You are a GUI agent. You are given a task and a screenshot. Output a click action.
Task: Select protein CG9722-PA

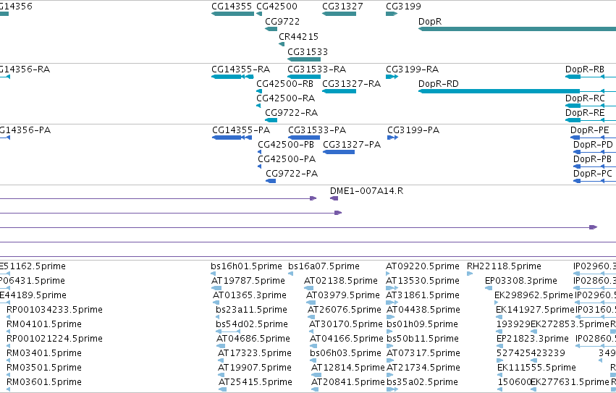point(271,181)
